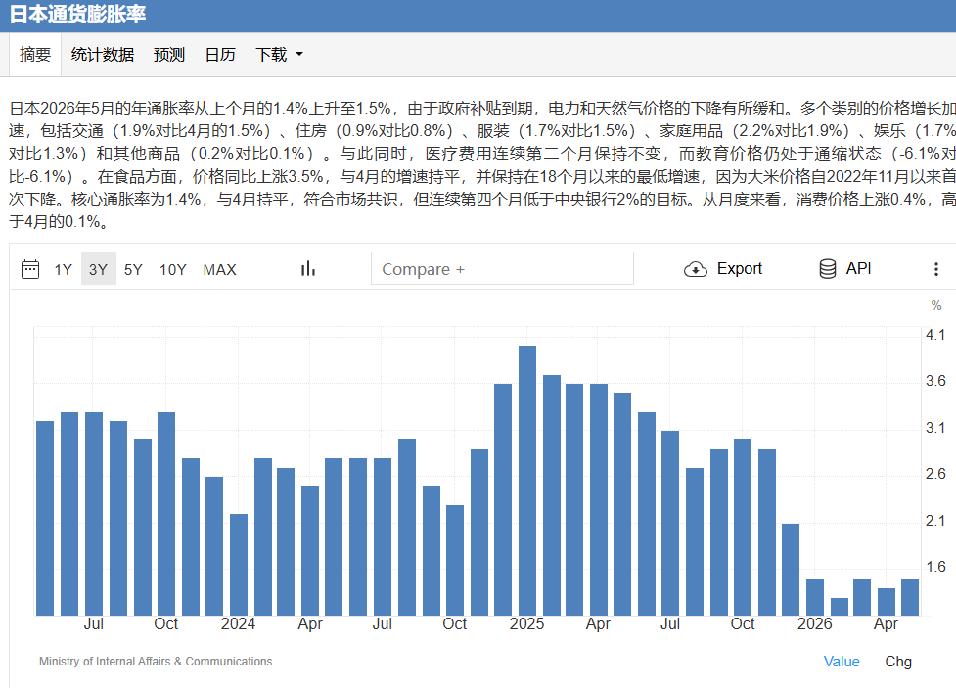Screen dimensions: 956x688
Task: Open the chart type bar icon
Action: (x=308, y=269)
